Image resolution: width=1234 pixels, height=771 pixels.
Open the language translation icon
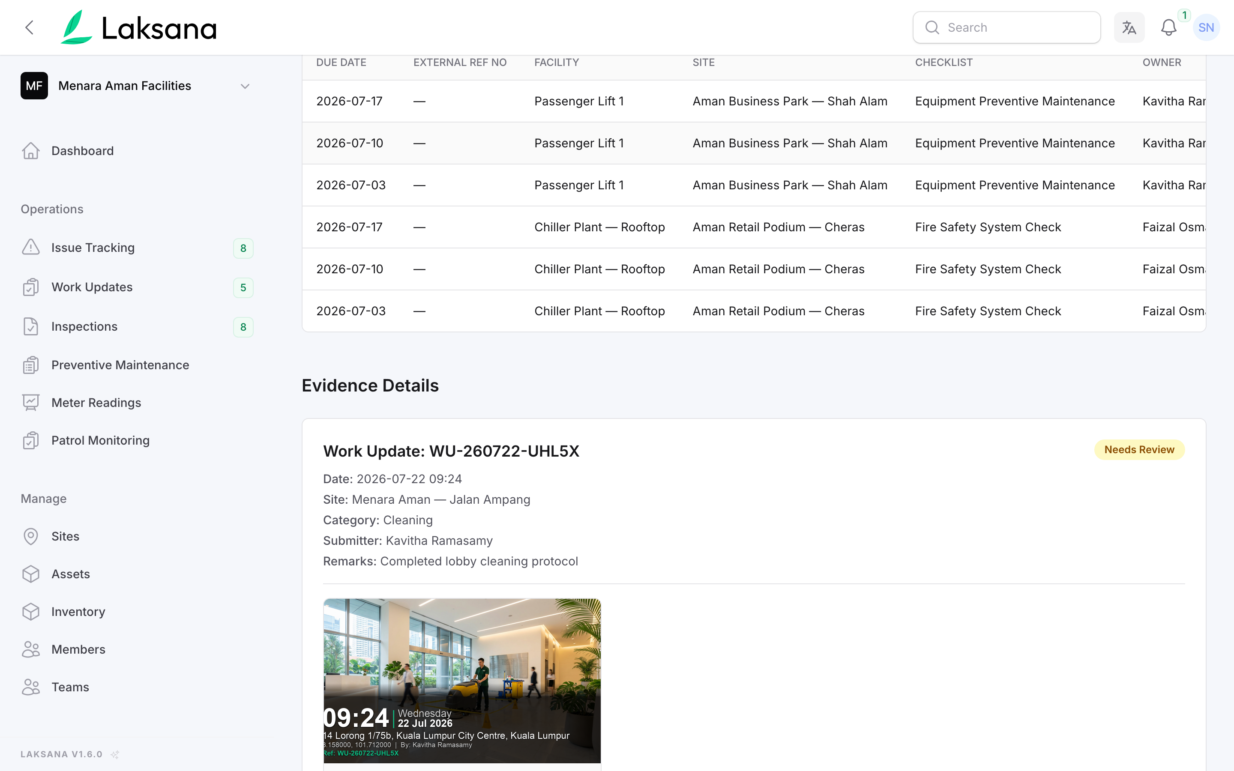[1129, 27]
